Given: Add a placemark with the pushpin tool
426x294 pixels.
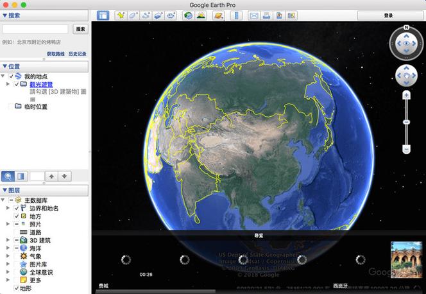Looking at the screenshot, I should 121,15.
